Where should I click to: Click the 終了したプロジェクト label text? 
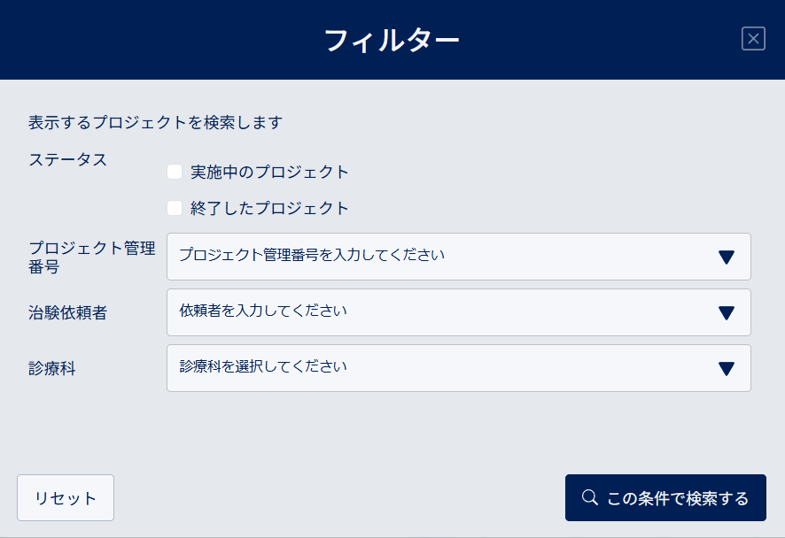click(x=269, y=208)
